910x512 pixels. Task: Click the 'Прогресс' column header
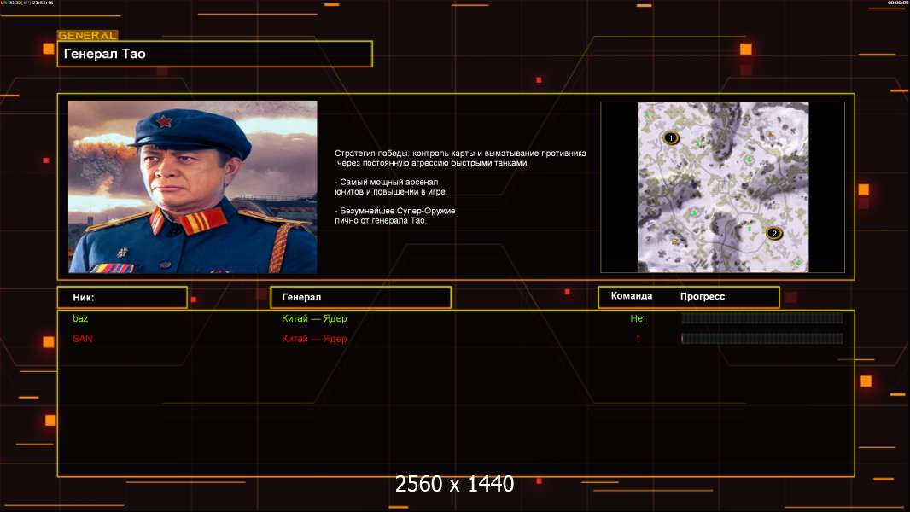(703, 296)
